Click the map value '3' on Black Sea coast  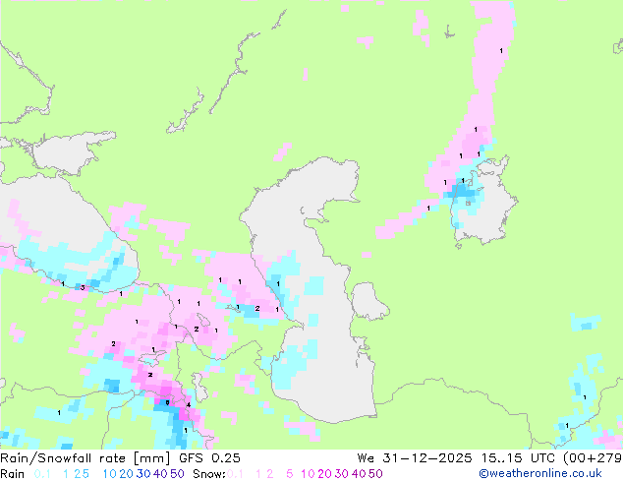click(83, 287)
